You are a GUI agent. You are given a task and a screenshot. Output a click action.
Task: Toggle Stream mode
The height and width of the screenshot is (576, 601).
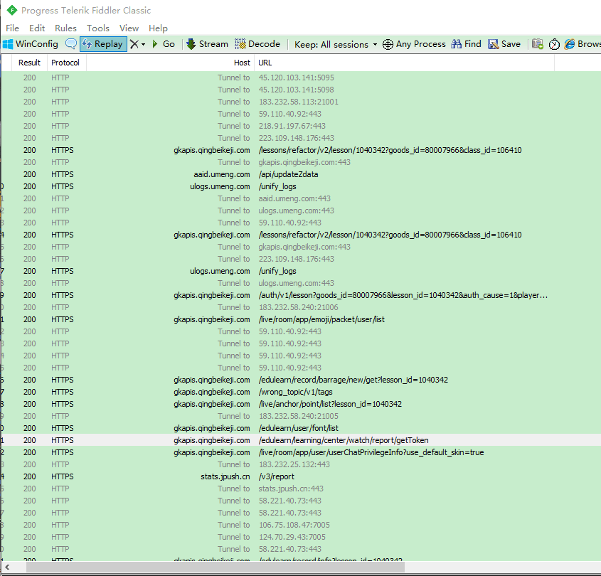point(208,44)
